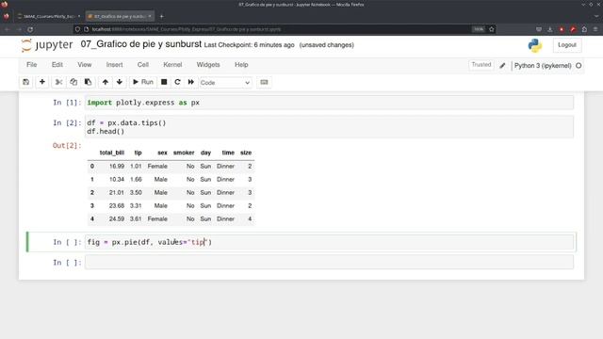Click the 3.50 tip value
This screenshot has height=339, width=603.
136,192
